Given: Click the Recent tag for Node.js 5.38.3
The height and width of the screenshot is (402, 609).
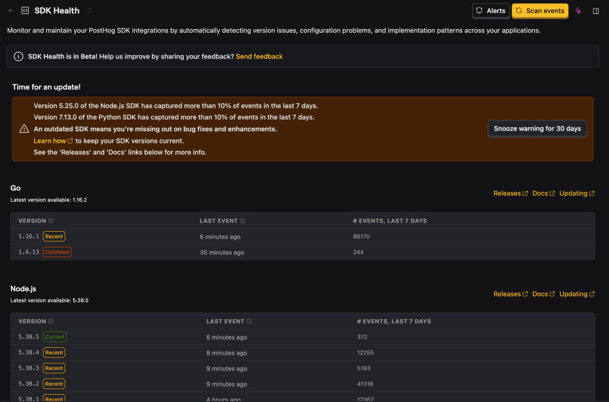Looking at the screenshot, I should (54, 368).
